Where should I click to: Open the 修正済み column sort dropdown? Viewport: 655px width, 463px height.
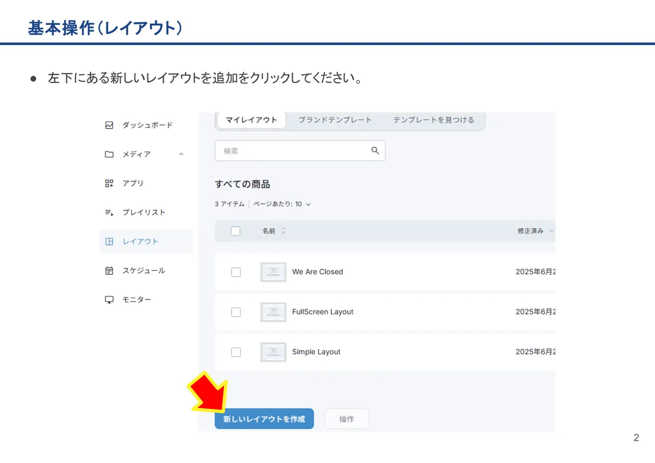pyautogui.click(x=551, y=231)
